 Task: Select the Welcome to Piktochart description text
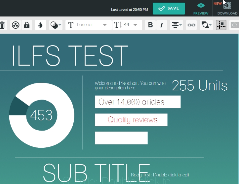[x=130, y=85]
